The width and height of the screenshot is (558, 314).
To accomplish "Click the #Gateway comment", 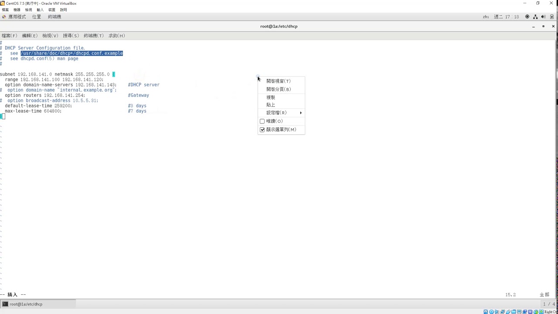I will (139, 95).
